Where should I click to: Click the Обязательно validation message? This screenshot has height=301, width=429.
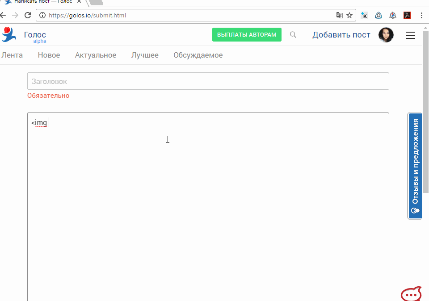point(48,96)
